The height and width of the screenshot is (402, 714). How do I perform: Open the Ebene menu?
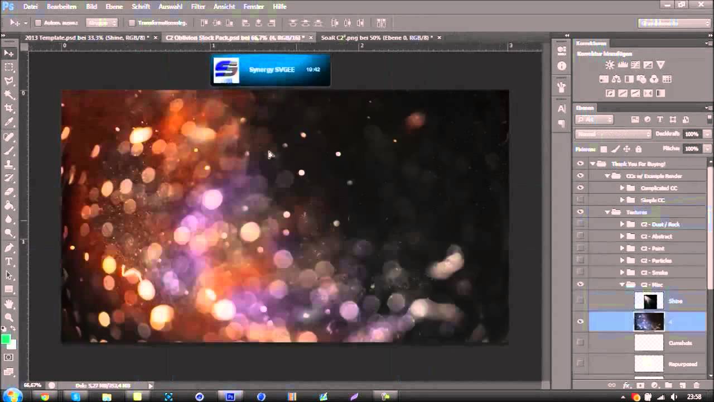click(x=114, y=7)
